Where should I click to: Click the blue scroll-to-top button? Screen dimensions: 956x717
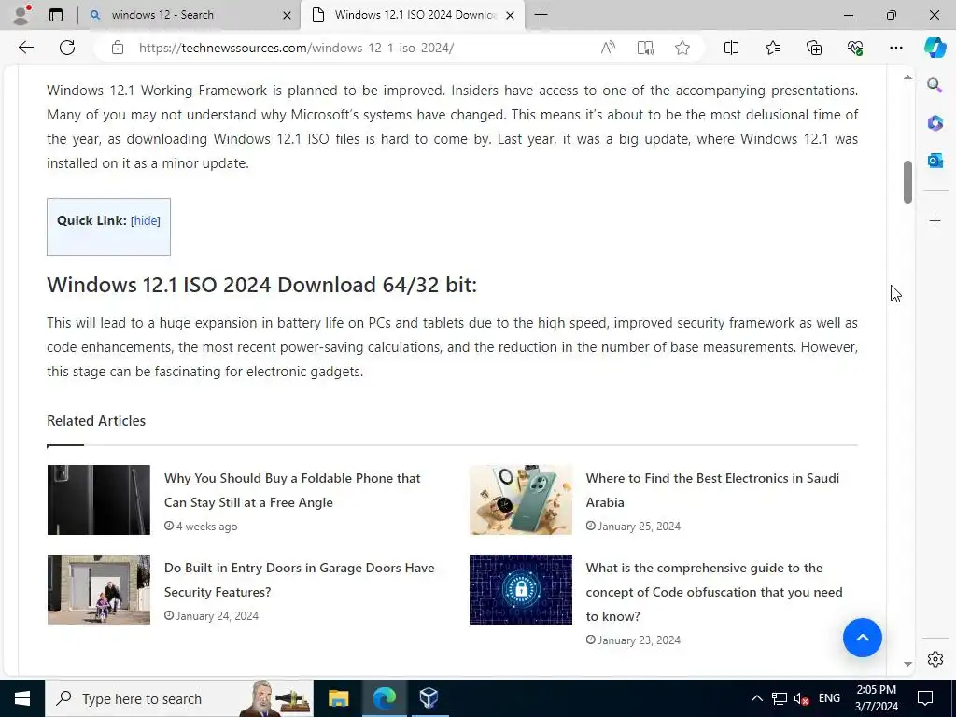(862, 638)
